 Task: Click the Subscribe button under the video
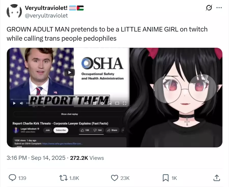(x=61, y=130)
